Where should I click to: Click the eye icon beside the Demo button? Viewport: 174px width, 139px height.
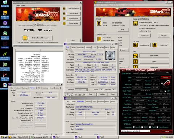[x=136, y=62]
